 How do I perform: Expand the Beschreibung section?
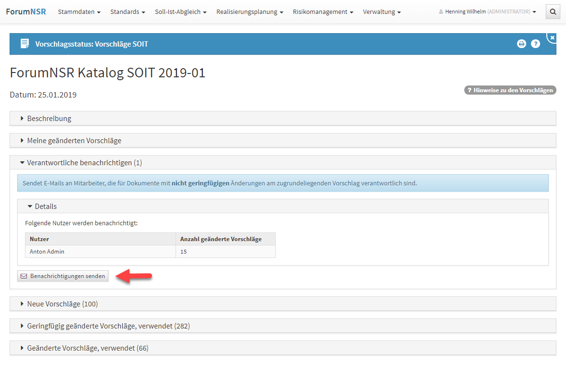(49, 119)
